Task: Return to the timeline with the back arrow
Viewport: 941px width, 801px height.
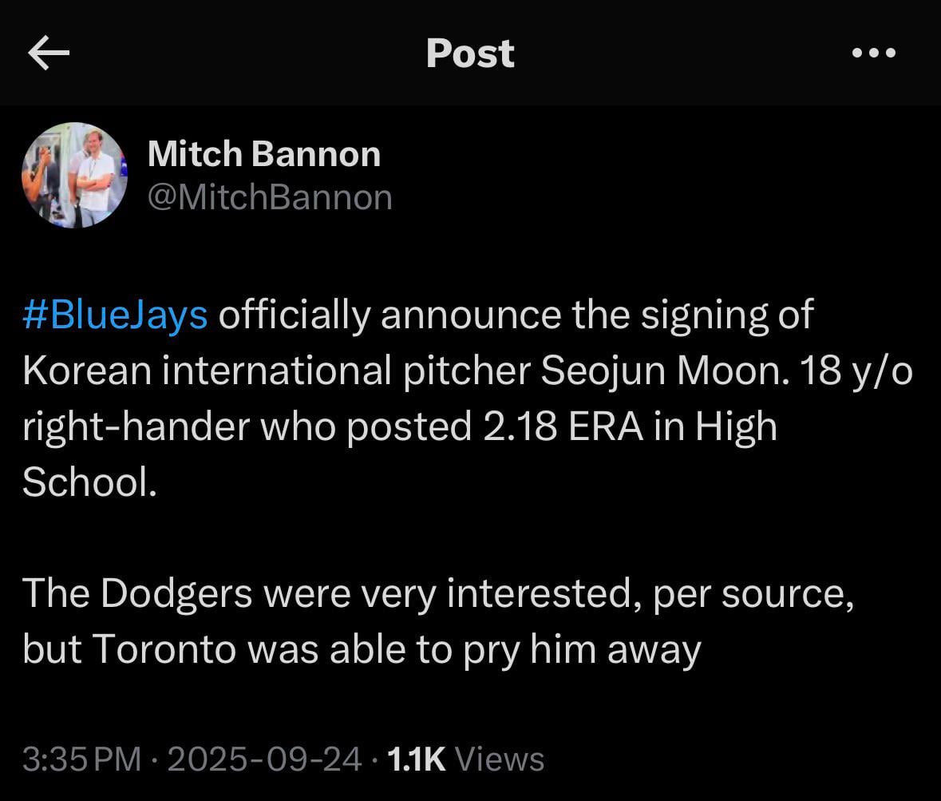Action: (48, 54)
